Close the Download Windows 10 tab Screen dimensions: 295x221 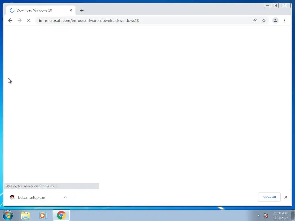(x=71, y=10)
